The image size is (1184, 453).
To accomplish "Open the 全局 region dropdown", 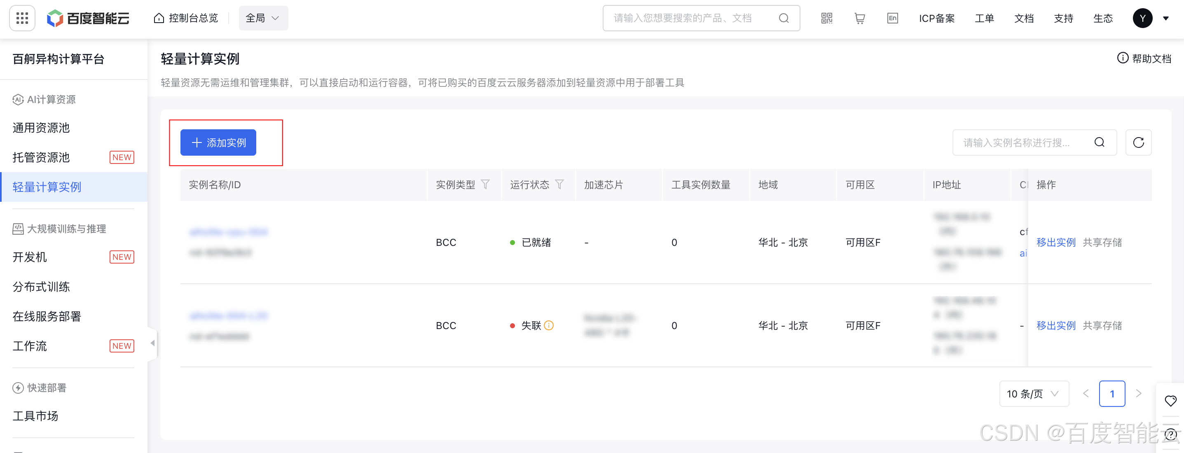I will [263, 19].
